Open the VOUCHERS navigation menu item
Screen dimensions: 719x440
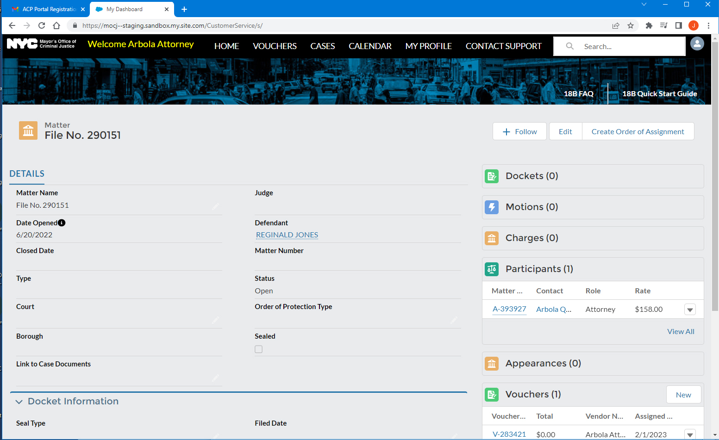pos(275,46)
